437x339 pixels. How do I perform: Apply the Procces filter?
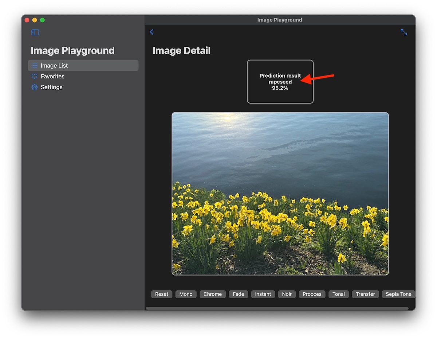coord(312,294)
